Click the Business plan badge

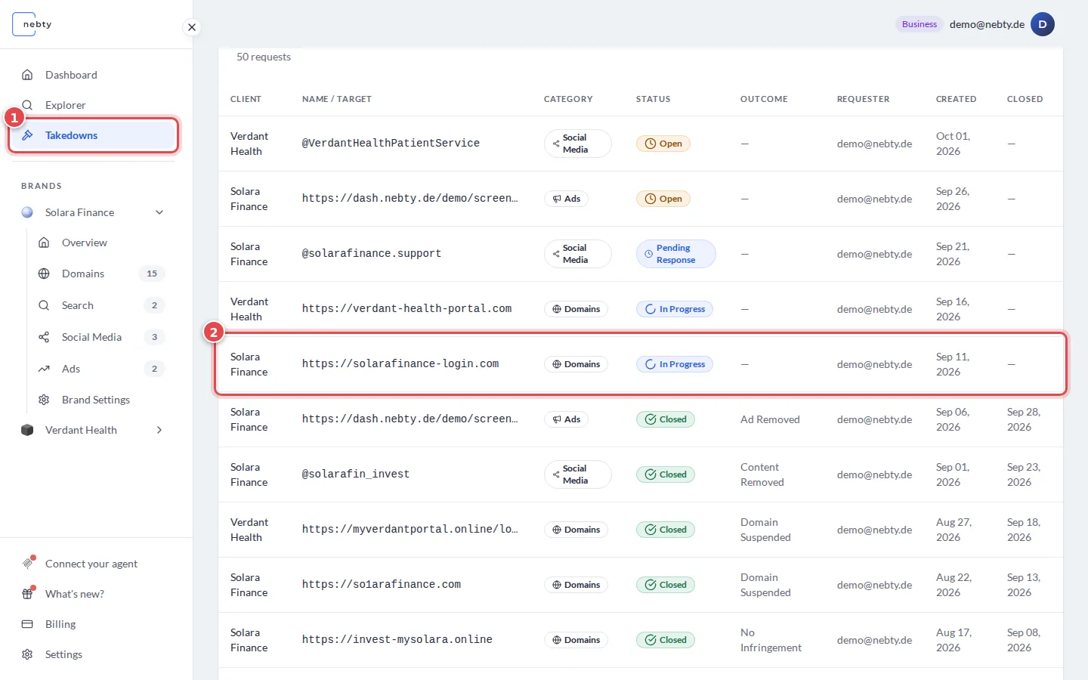[919, 24]
